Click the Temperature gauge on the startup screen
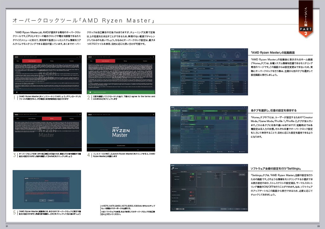Image resolution: width=325 pixels, height=229 pixels. point(184,55)
